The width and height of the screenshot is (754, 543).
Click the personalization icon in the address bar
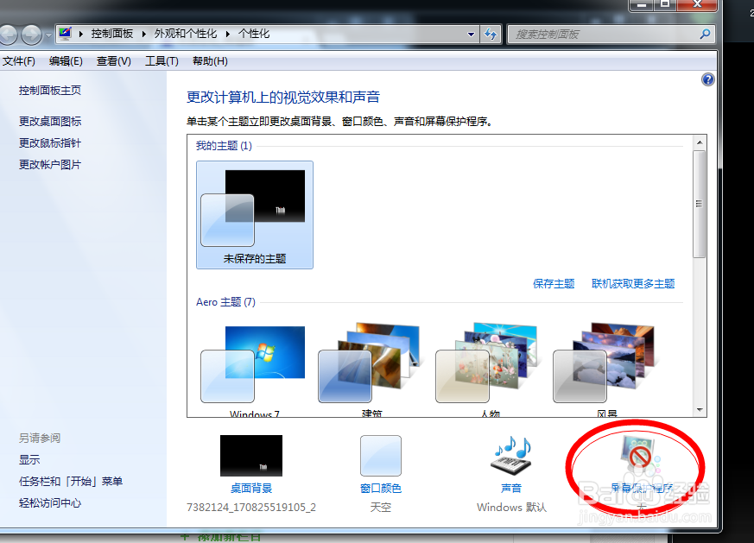coord(67,35)
